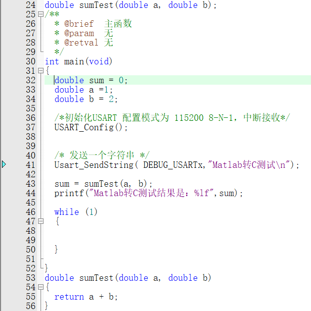311x311 pixels.
Task: Click 'double b = 2;' on line 34
Action: (x=86, y=99)
